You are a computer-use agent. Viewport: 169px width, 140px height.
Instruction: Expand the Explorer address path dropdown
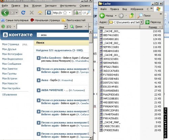coord(142,22)
